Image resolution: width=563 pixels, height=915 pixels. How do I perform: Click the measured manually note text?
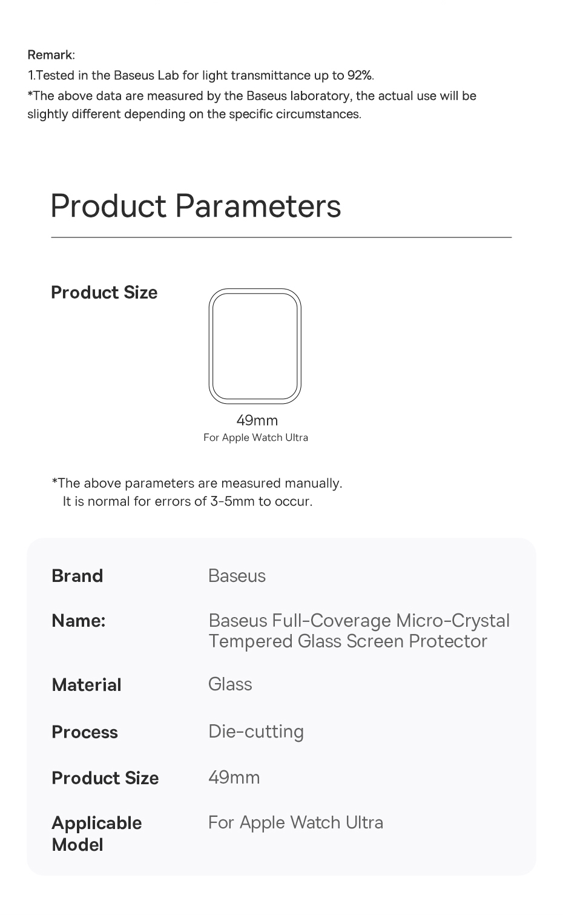tap(197, 483)
